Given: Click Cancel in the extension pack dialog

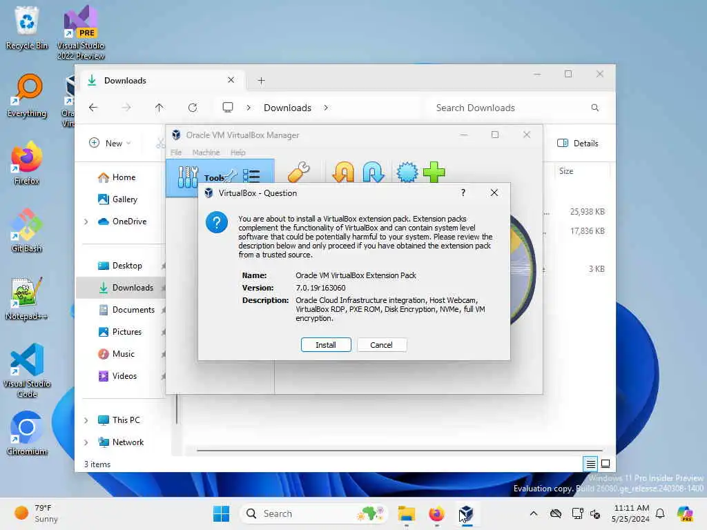Looking at the screenshot, I should (381, 345).
